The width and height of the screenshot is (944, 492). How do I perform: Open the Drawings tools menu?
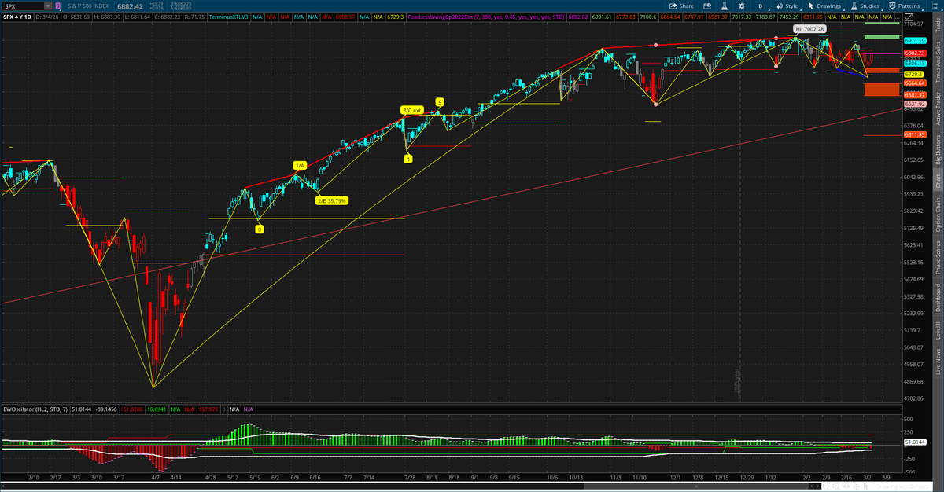point(824,6)
